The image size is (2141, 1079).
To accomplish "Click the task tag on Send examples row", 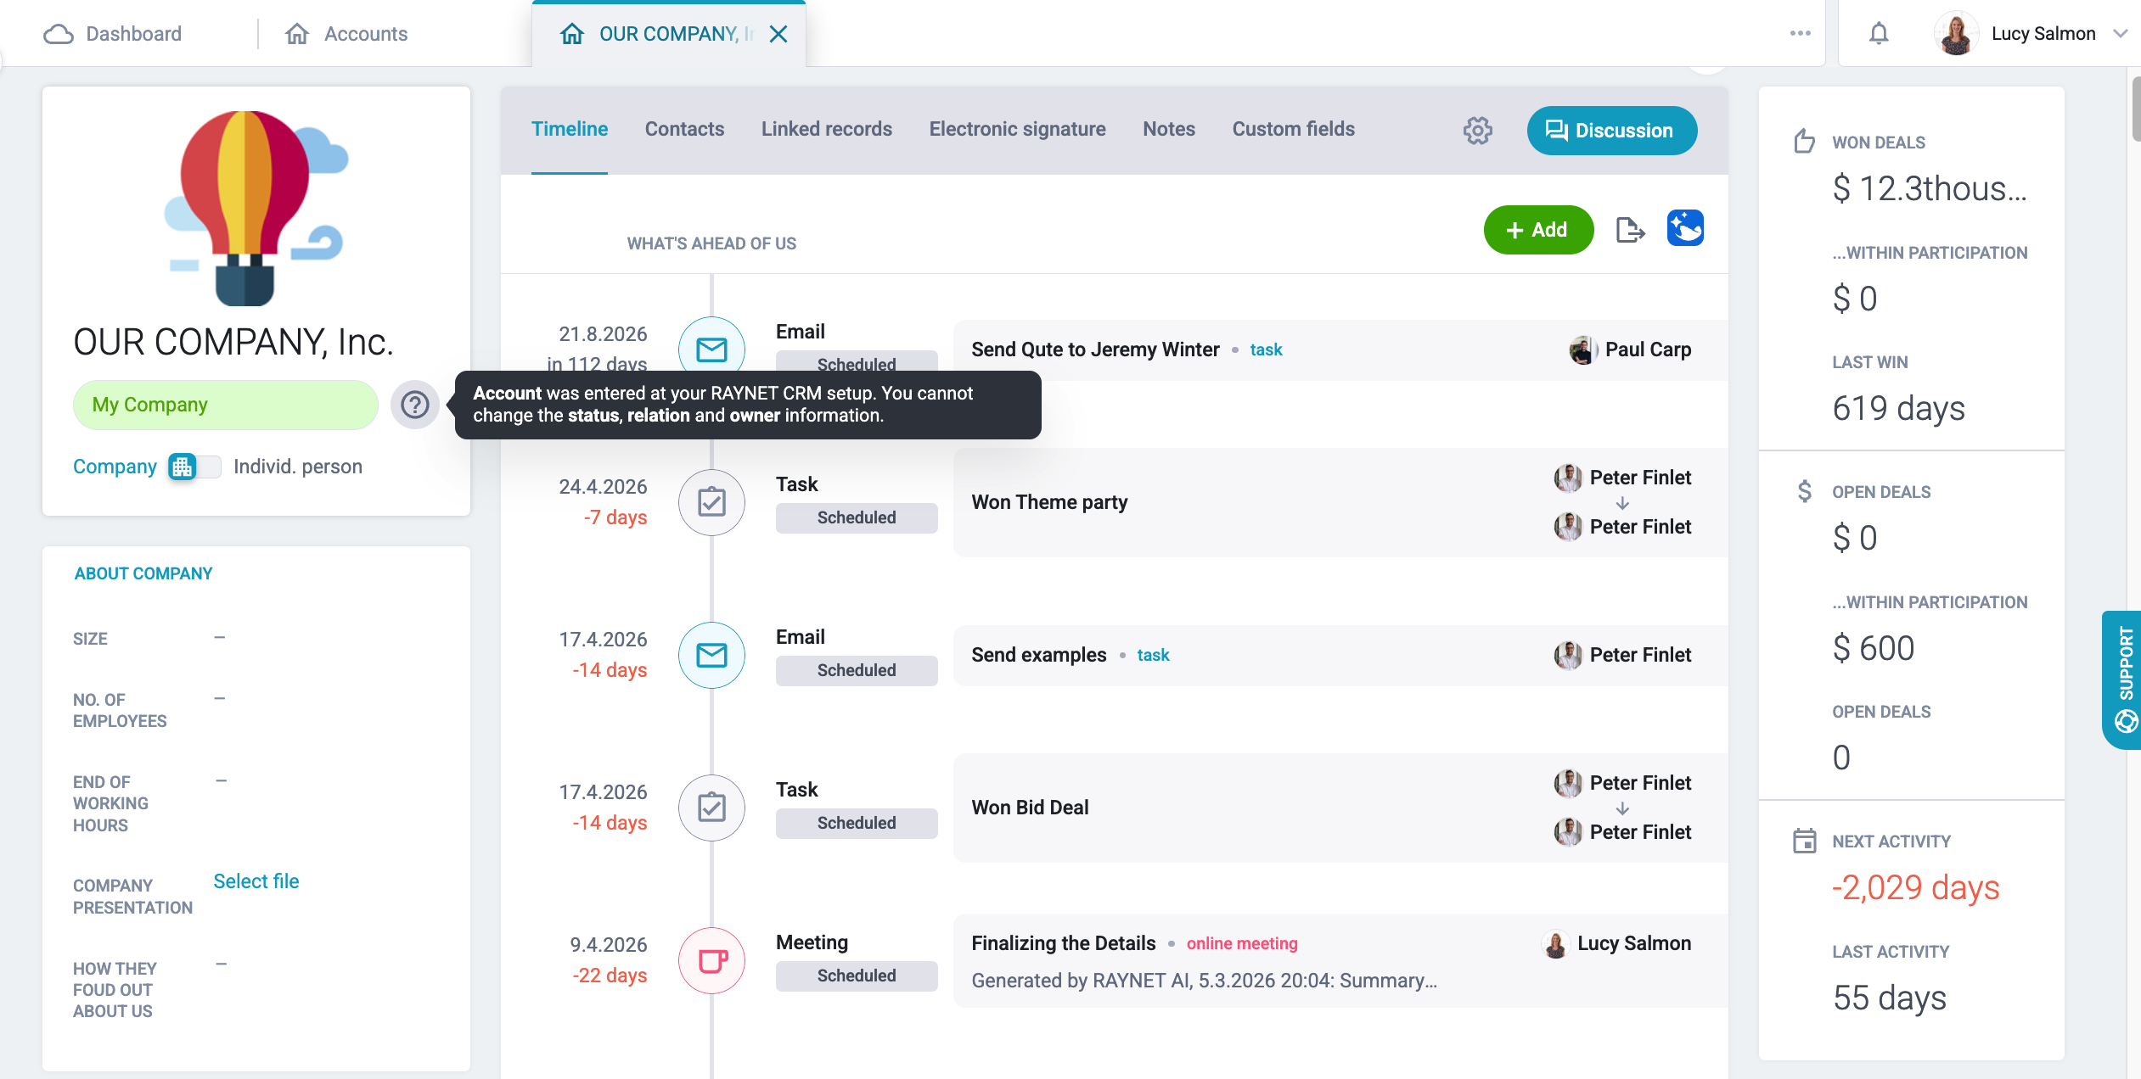I will coord(1153,655).
